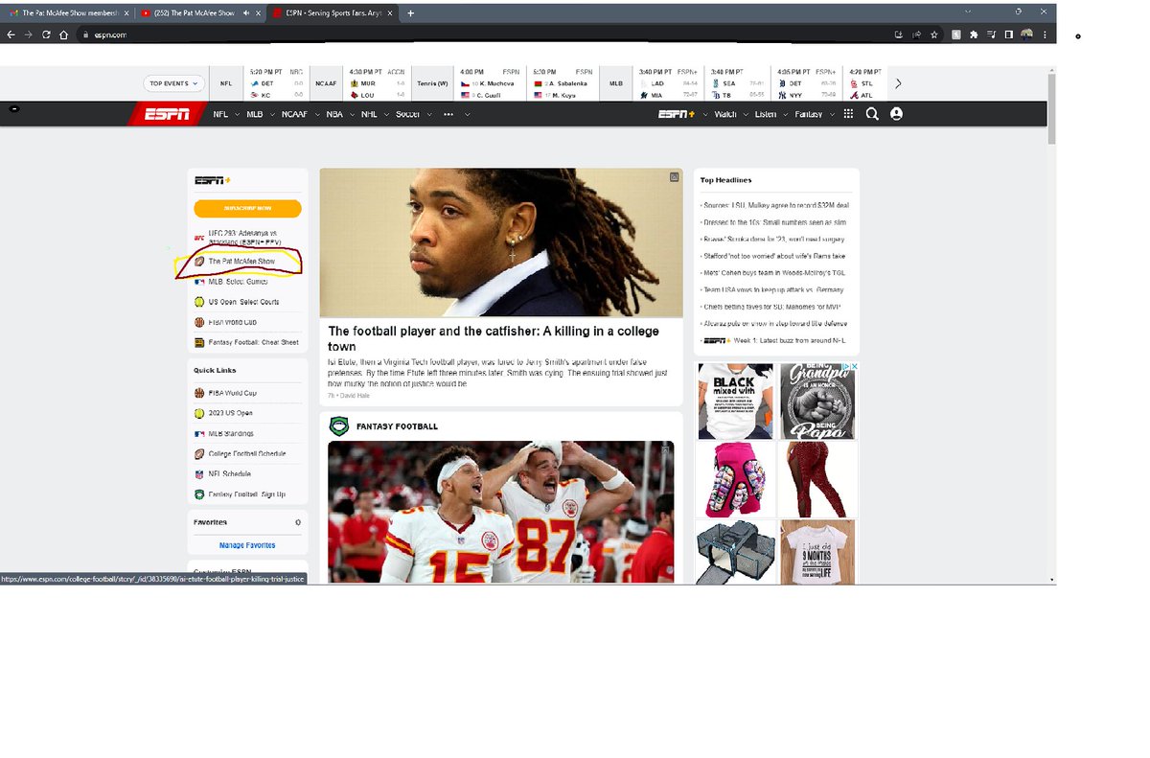Click the College Football Schedule football icon

(199, 453)
